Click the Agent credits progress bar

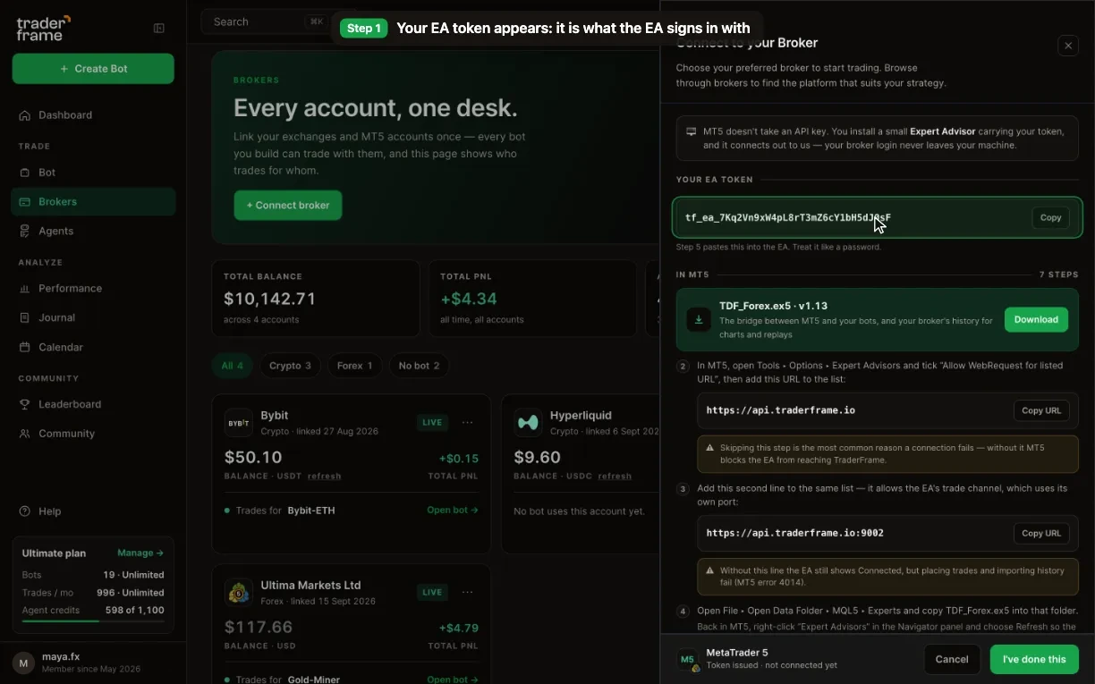coord(93,621)
